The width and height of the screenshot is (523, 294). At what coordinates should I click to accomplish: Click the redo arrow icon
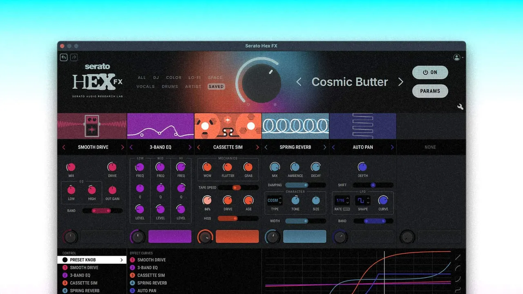(x=74, y=58)
